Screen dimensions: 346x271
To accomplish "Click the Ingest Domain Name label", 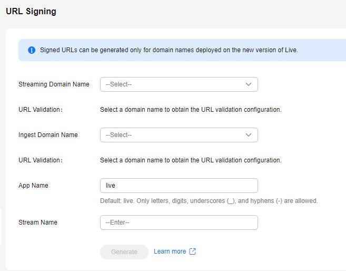I will point(48,135).
